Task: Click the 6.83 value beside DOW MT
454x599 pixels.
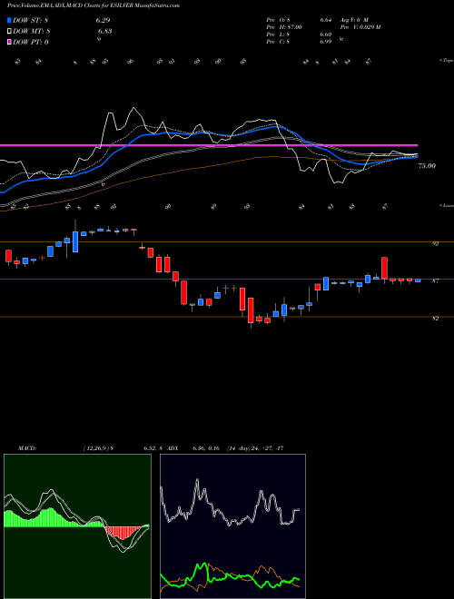Action: pos(104,31)
